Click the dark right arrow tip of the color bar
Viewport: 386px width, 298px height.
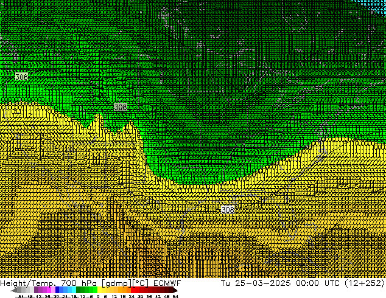tap(175, 290)
